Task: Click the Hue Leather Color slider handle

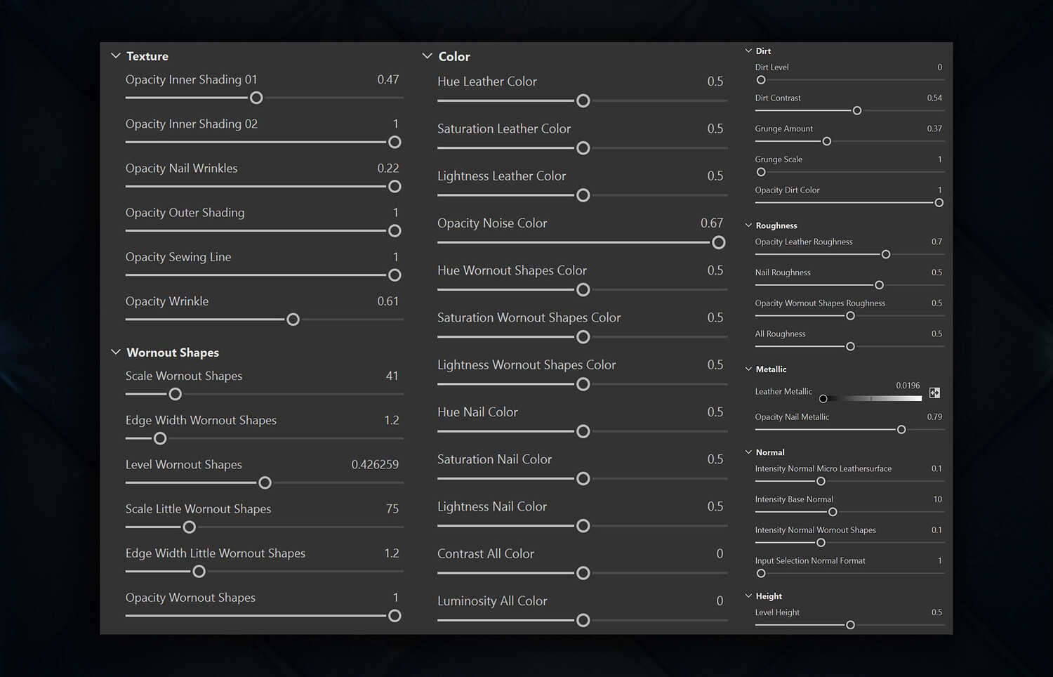Action: click(x=583, y=101)
